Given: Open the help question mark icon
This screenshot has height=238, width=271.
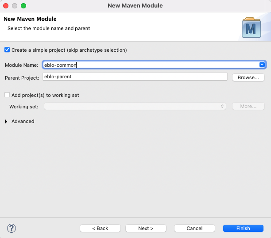Looking at the screenshot, I should pyautogui.click(x=12, y=228).
